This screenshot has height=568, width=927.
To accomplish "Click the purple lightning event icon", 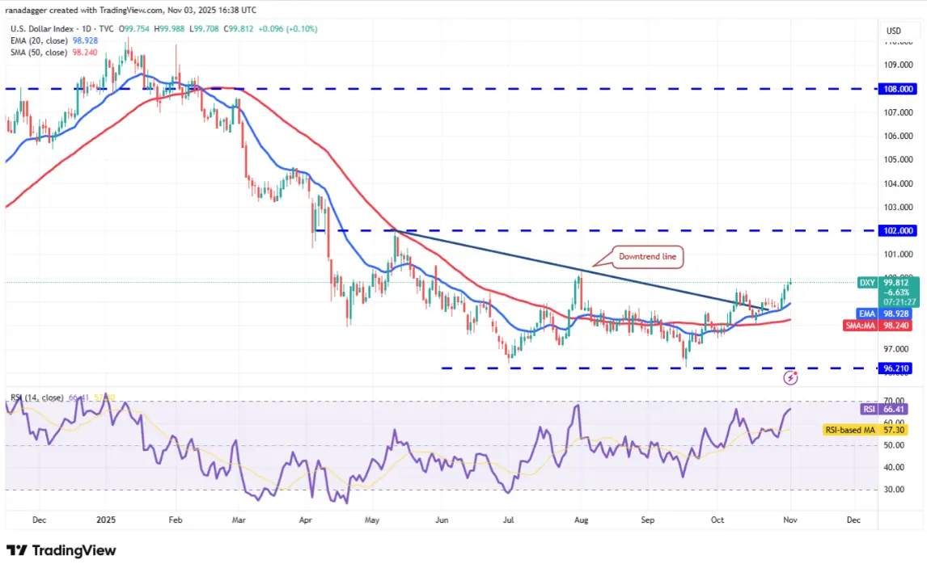I will [x=790, y=378].
